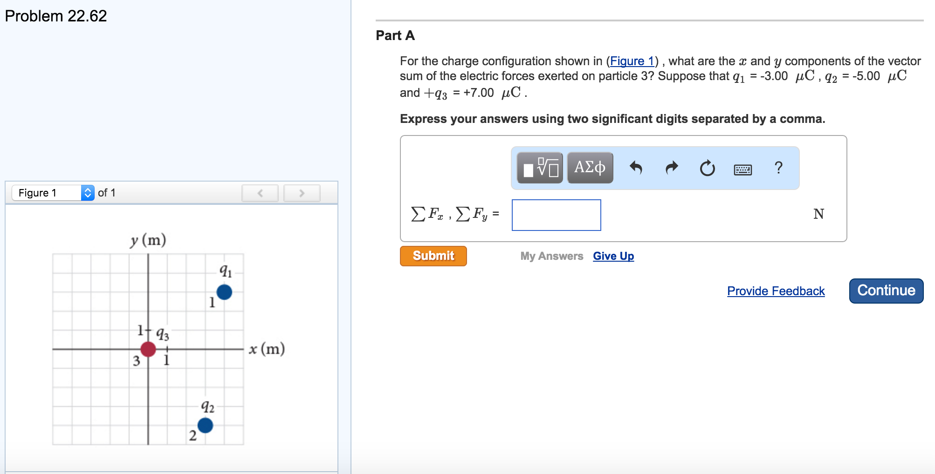Click the red q3 charge at origin

tap(148, 349)
